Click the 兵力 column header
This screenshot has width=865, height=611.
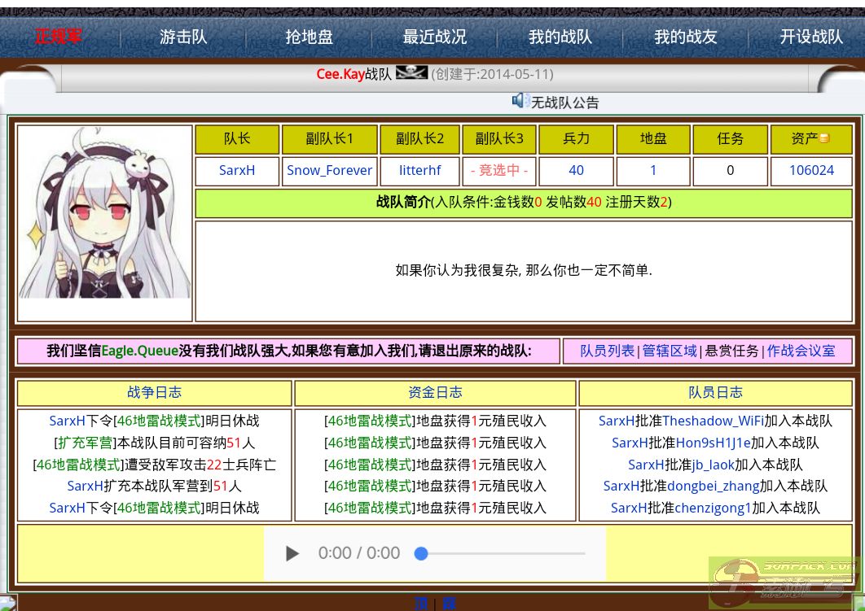click(576, 139)
